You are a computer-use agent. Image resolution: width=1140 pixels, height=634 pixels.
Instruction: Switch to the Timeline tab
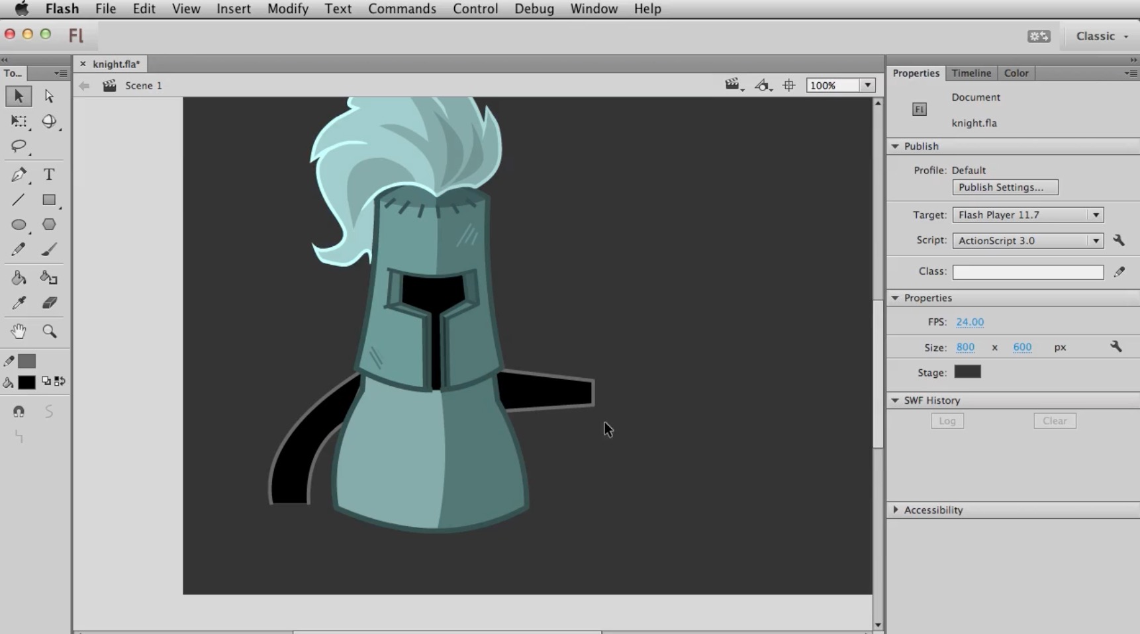[x=971, y=73]
